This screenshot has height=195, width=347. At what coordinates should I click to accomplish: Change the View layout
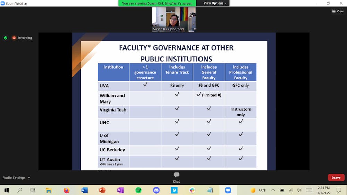tap(338, 11)
